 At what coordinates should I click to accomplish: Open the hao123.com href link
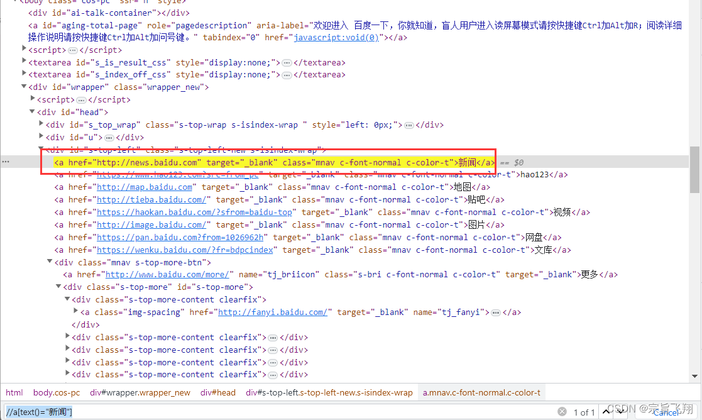coord(178,175)
